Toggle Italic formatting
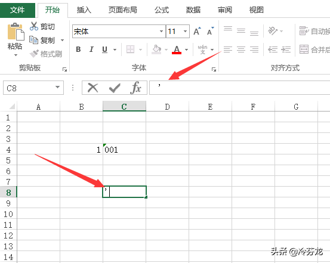 pos(91,49)
